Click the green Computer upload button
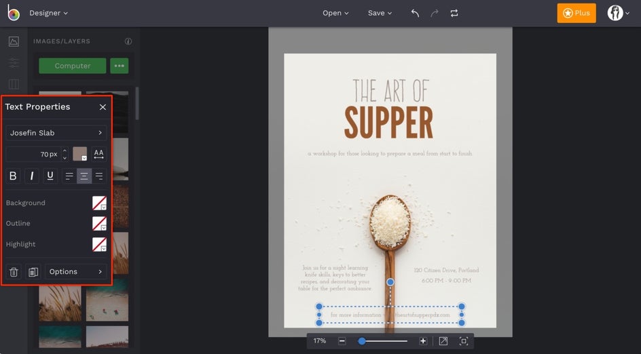 (73, 66)
